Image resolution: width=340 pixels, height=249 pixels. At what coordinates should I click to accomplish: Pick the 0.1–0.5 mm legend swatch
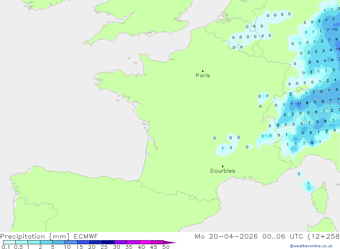point(10,243)
